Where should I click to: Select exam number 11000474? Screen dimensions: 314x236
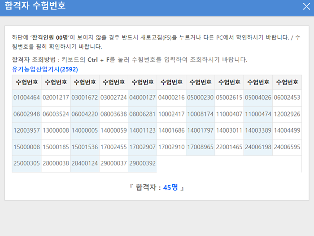pos(258,114)
